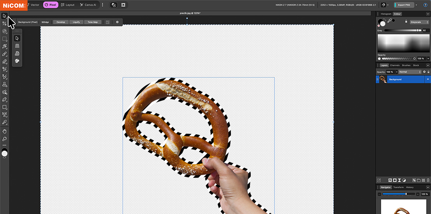Switch to the Brushes tab

coord(406,65)
